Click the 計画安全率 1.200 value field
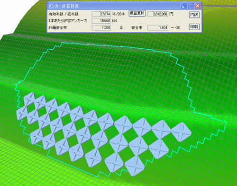 coord(101,27)
